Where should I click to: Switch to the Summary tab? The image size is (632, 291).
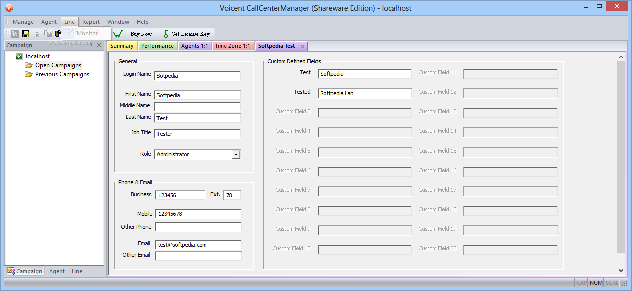[122, 46]
